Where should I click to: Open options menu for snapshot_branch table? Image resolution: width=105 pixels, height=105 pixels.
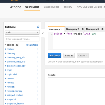(x=37, y=103)
